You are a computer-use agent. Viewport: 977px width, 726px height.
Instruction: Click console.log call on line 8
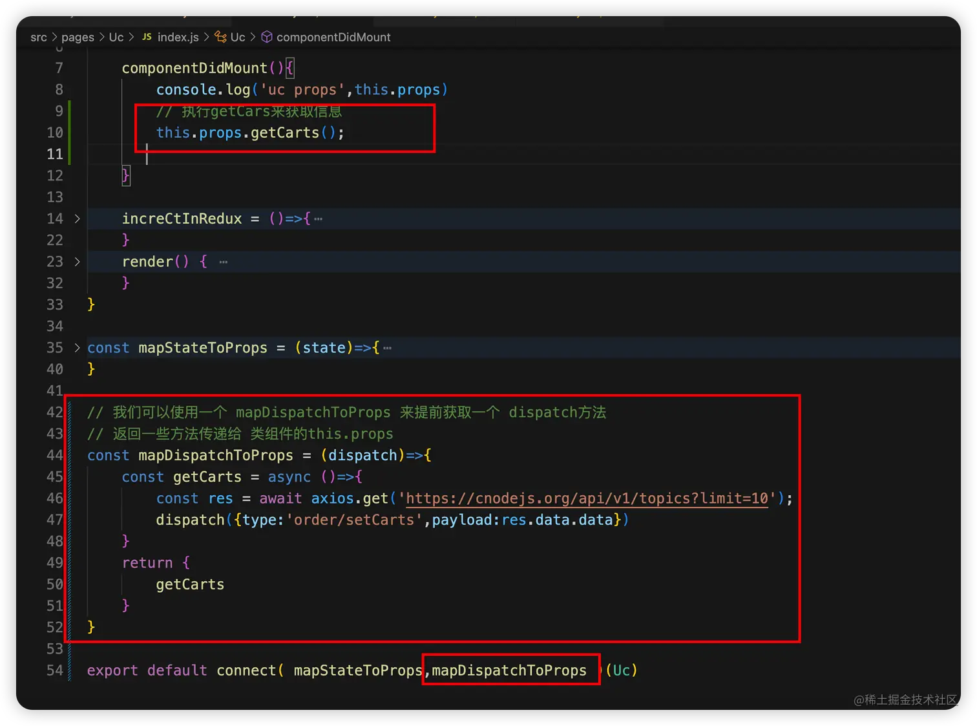click(x=203, y=90)
